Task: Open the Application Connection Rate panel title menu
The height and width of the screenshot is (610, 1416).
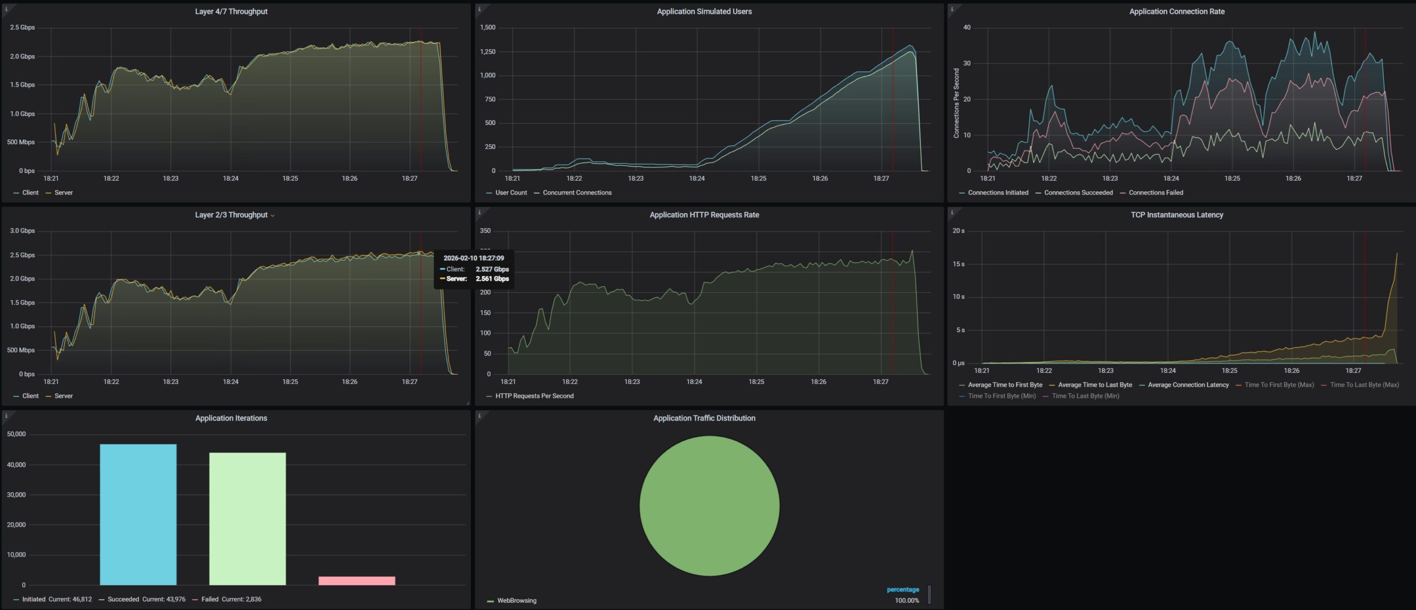Action: tap(1176, 12)
